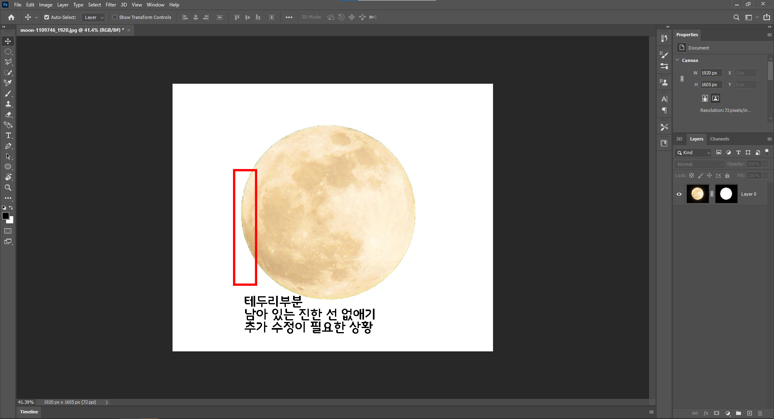This screenshot has height=419, width=774.
Task: Toggle layer filtering switch on/off
Action: (x=767, y=152)
